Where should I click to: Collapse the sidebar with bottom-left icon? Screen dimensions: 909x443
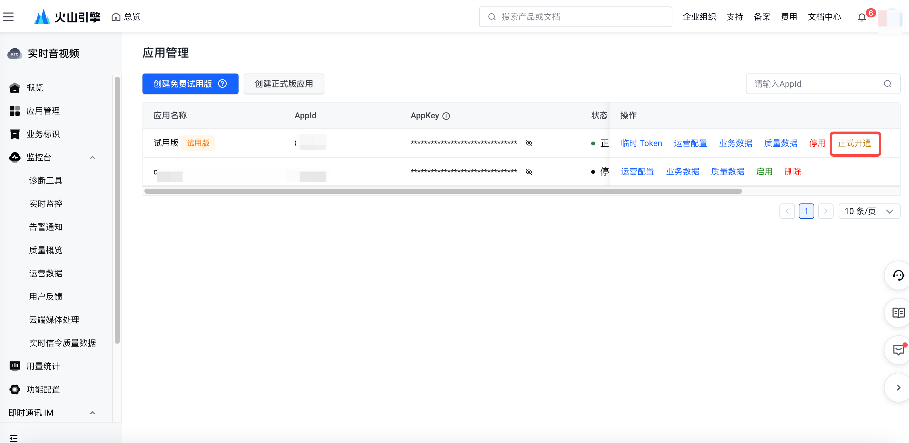point(14,438)
